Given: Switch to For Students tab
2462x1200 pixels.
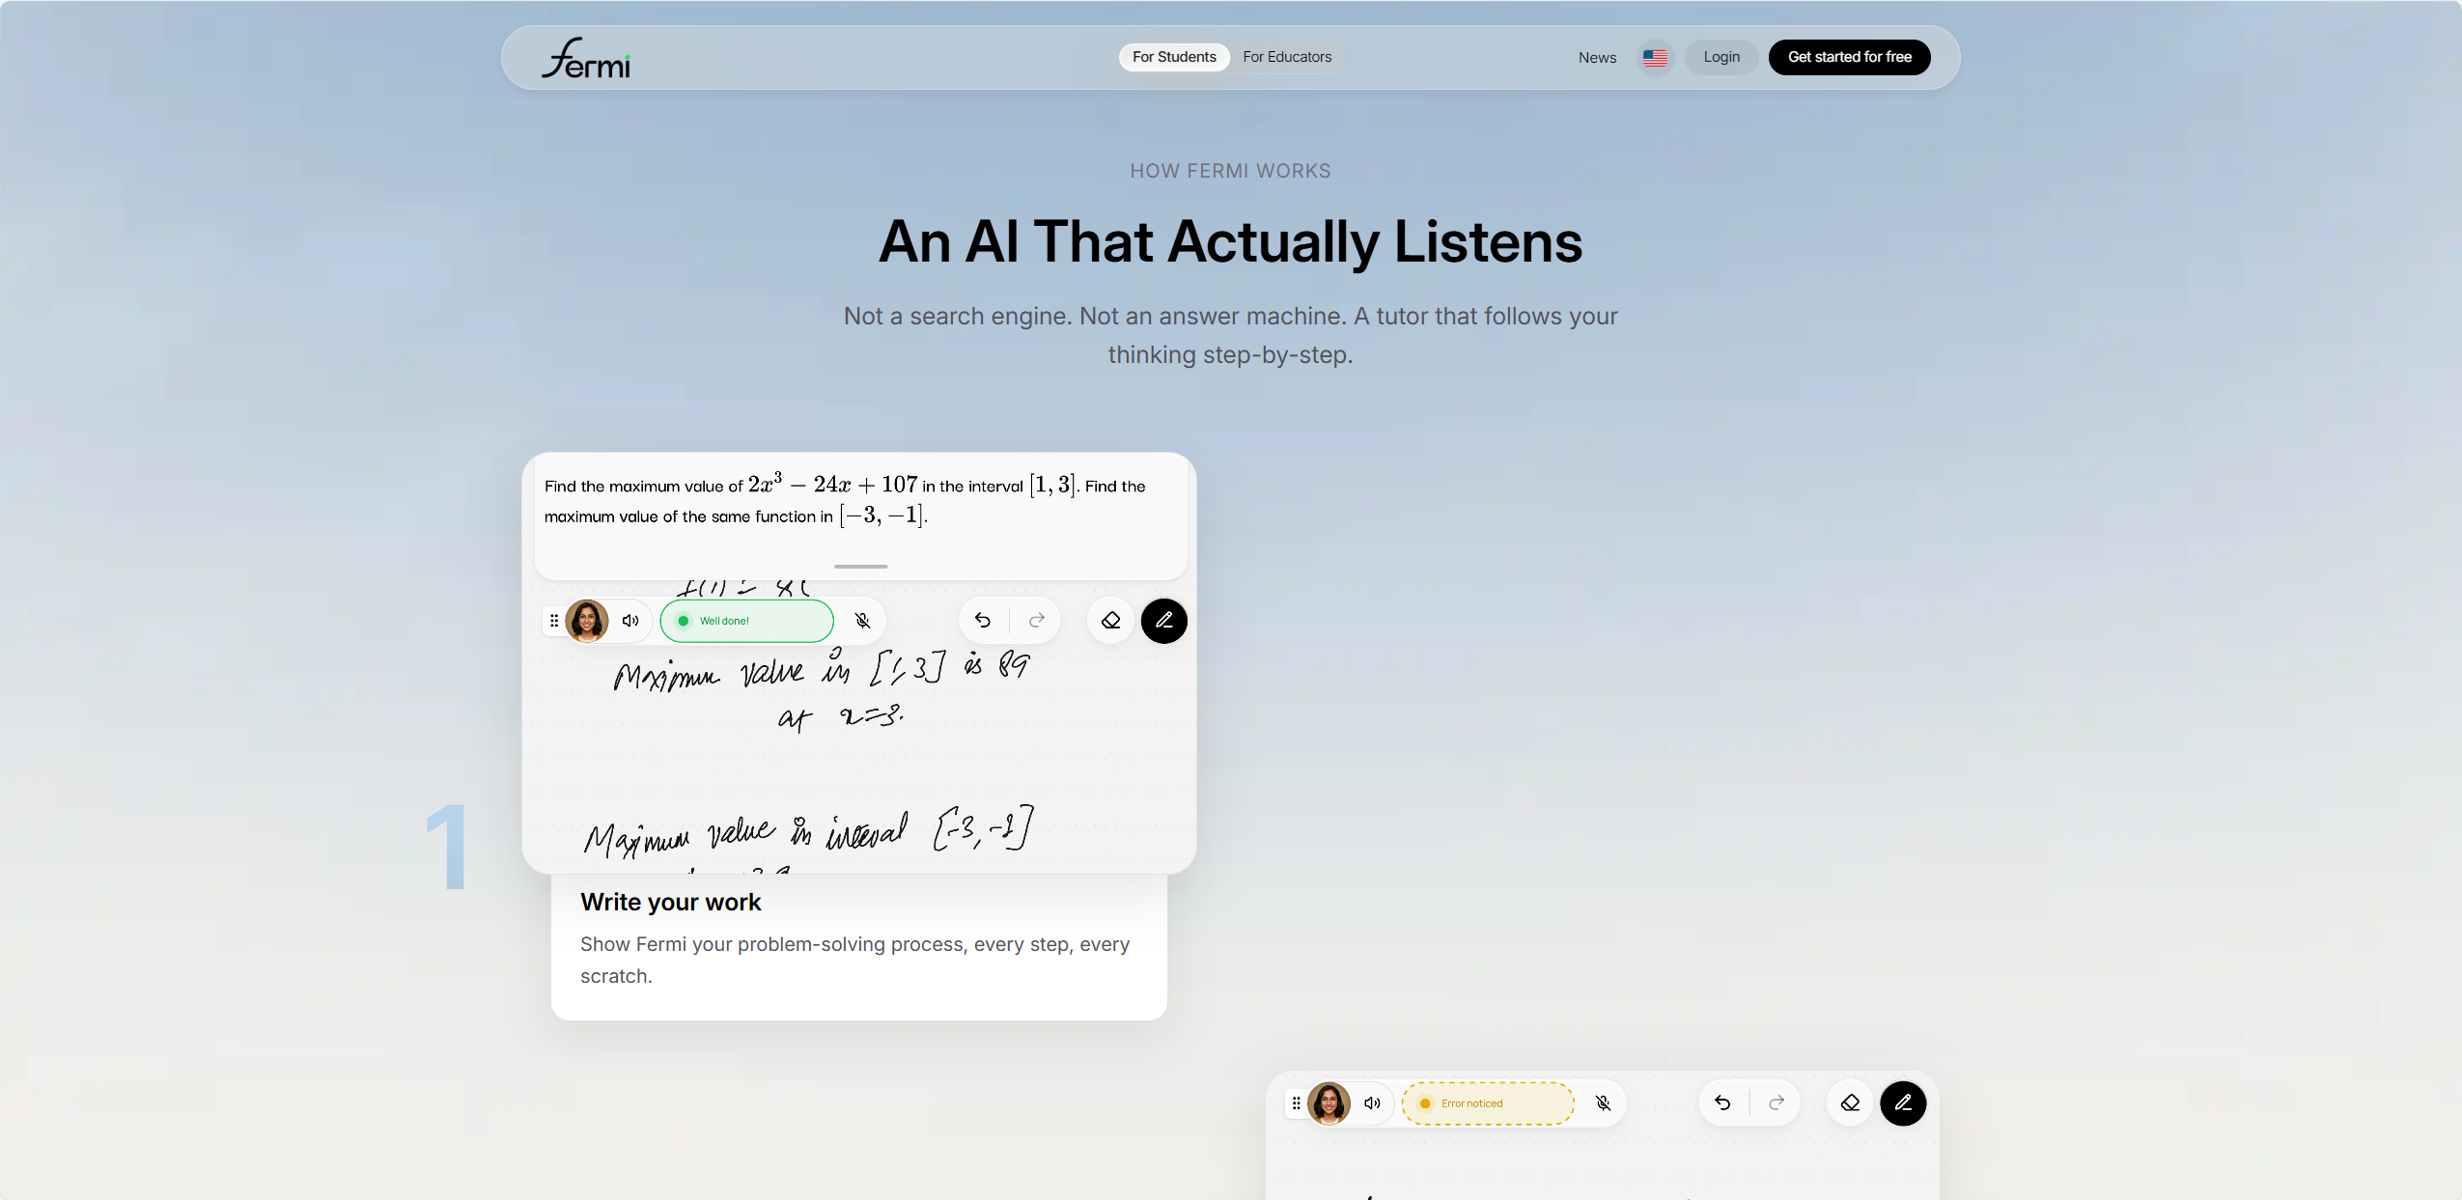Looking at the screenshot, I should (x=1174, y=57).
